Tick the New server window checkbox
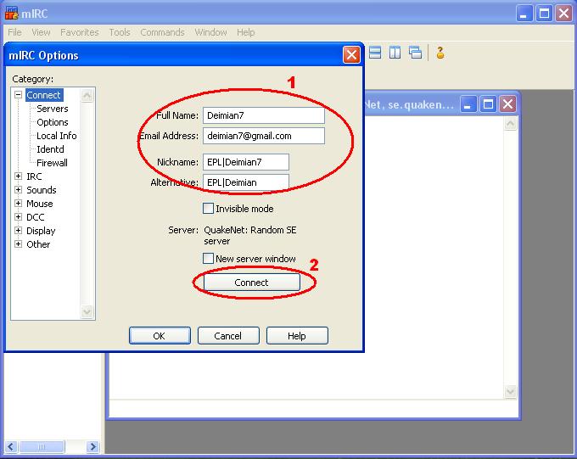Image resolution: width=577 pixels, height=459 pixels. [x=208, y=259]
